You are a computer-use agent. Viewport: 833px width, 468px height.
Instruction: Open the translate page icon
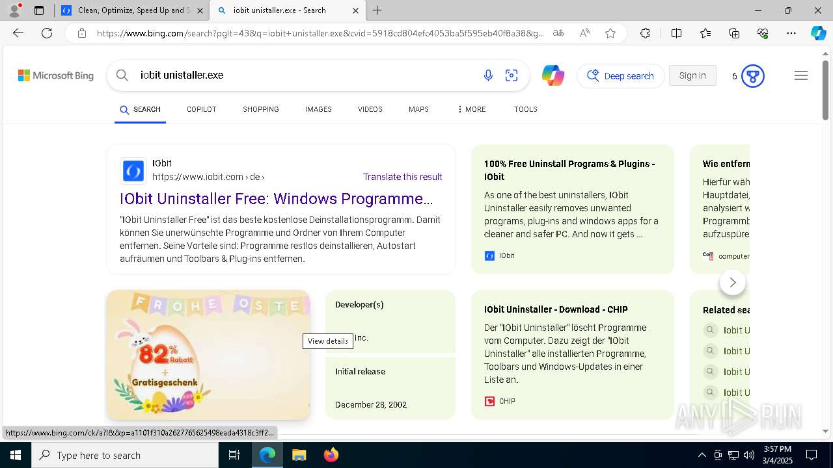pos(558,33)
